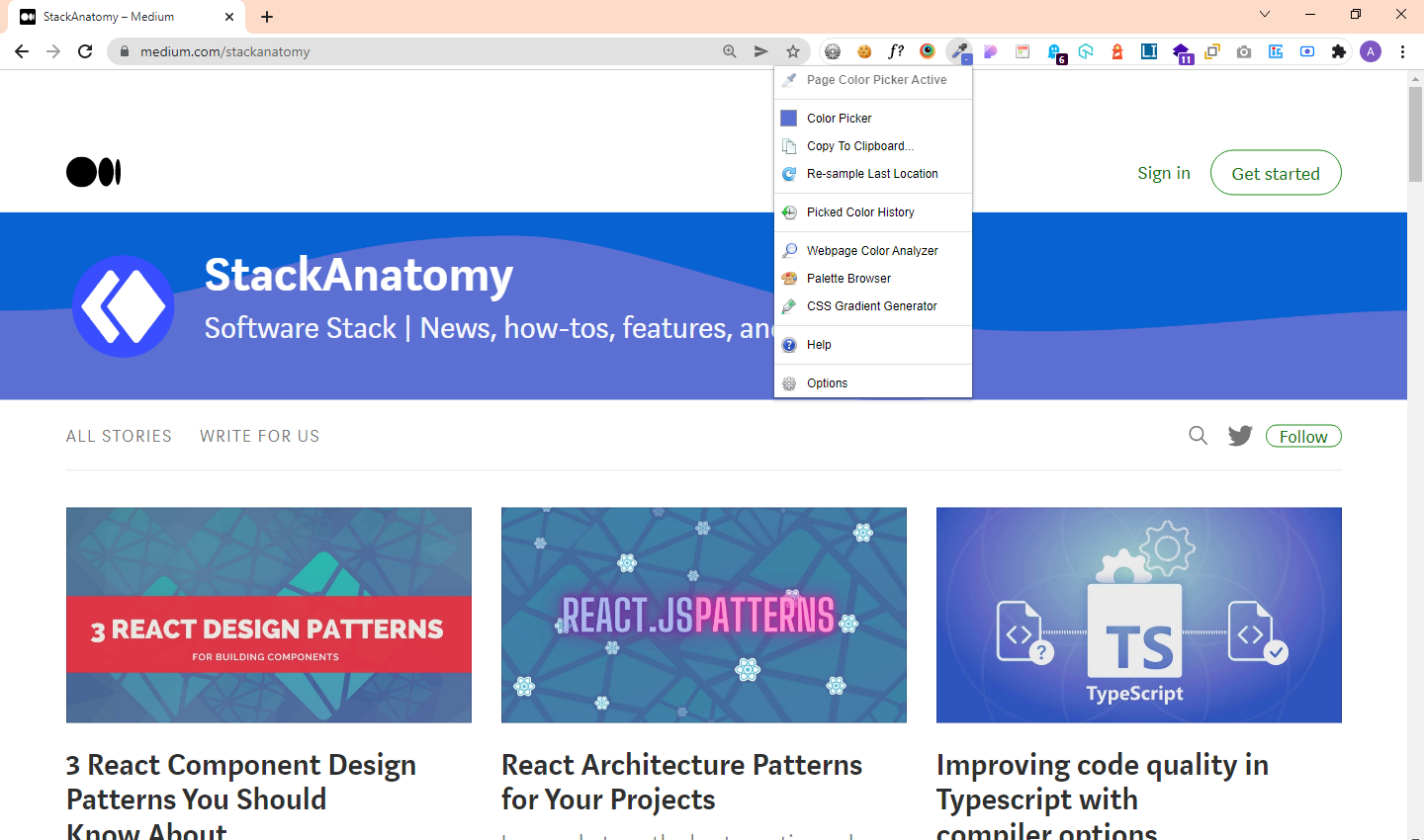The width and height of the screenshot is (1424, 840).
Task: Click the search magnifier on publication bar
Action: pyautogui.click(x=1199, y=436)
